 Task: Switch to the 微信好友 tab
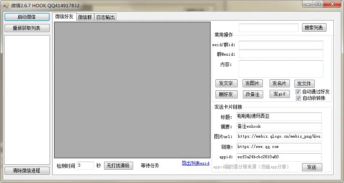pyautogui.click(x=64, y=17)
